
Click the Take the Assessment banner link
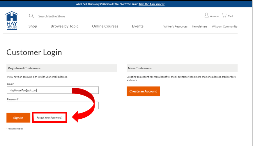(x=151, y=4)
